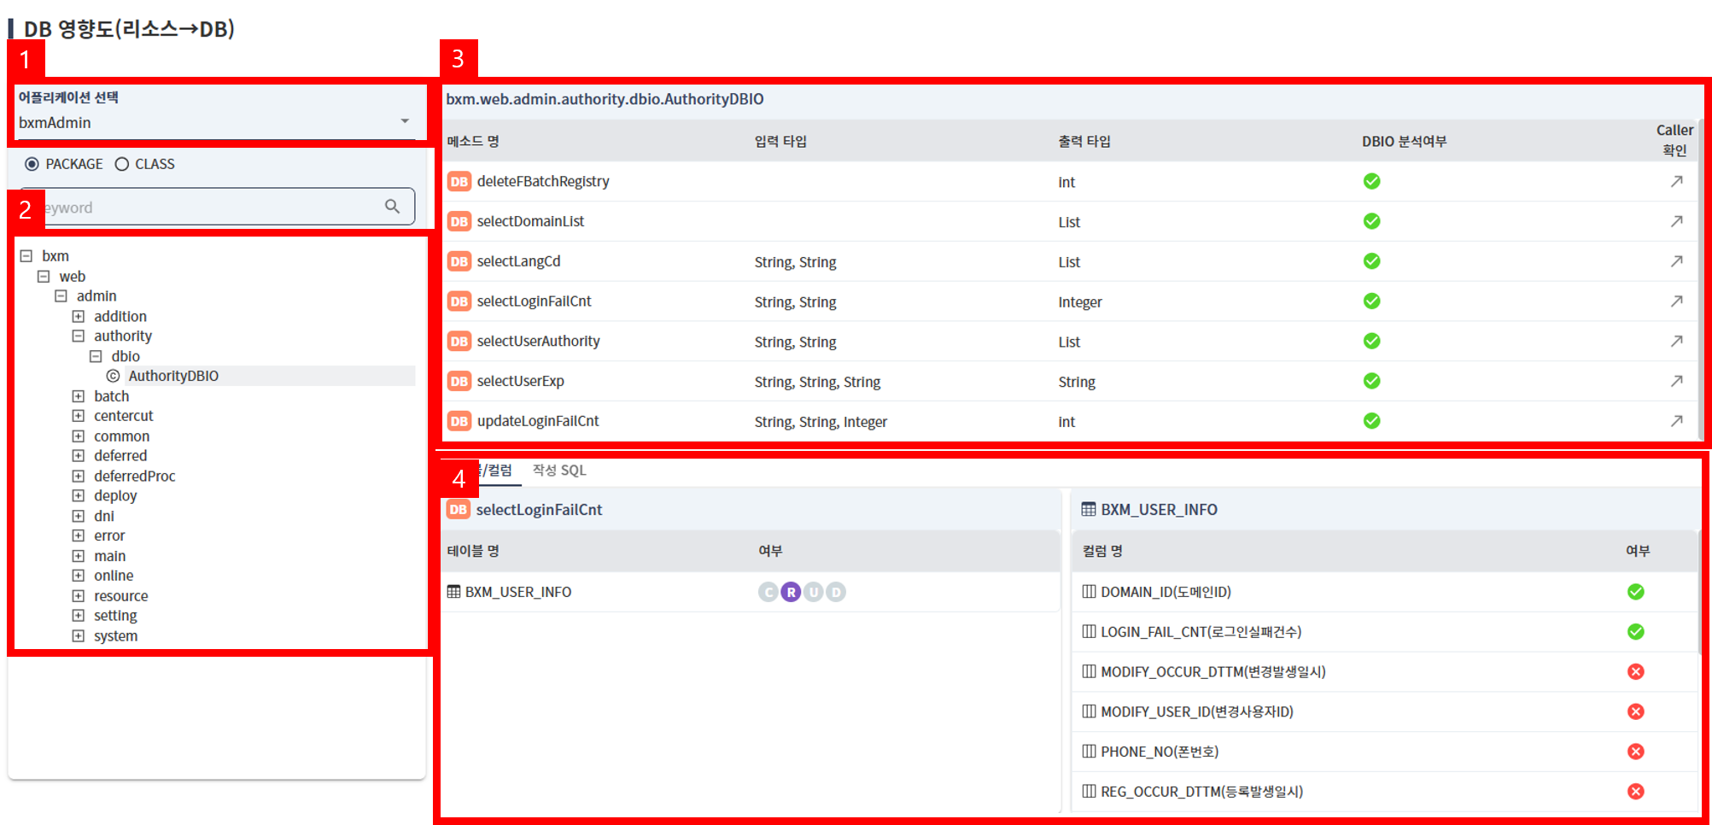Select the CLASS radio button
The height and width of the screenshot is (825, 1712).
[x=122, y=164]
